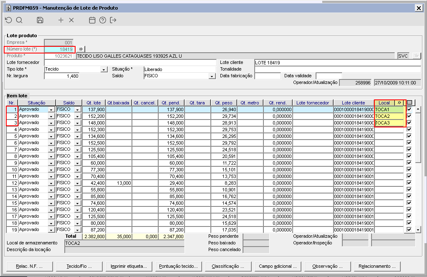This screenshot has width=427, height=277.
Task: Click the Qt. lote column header
Action: [93, 103]
